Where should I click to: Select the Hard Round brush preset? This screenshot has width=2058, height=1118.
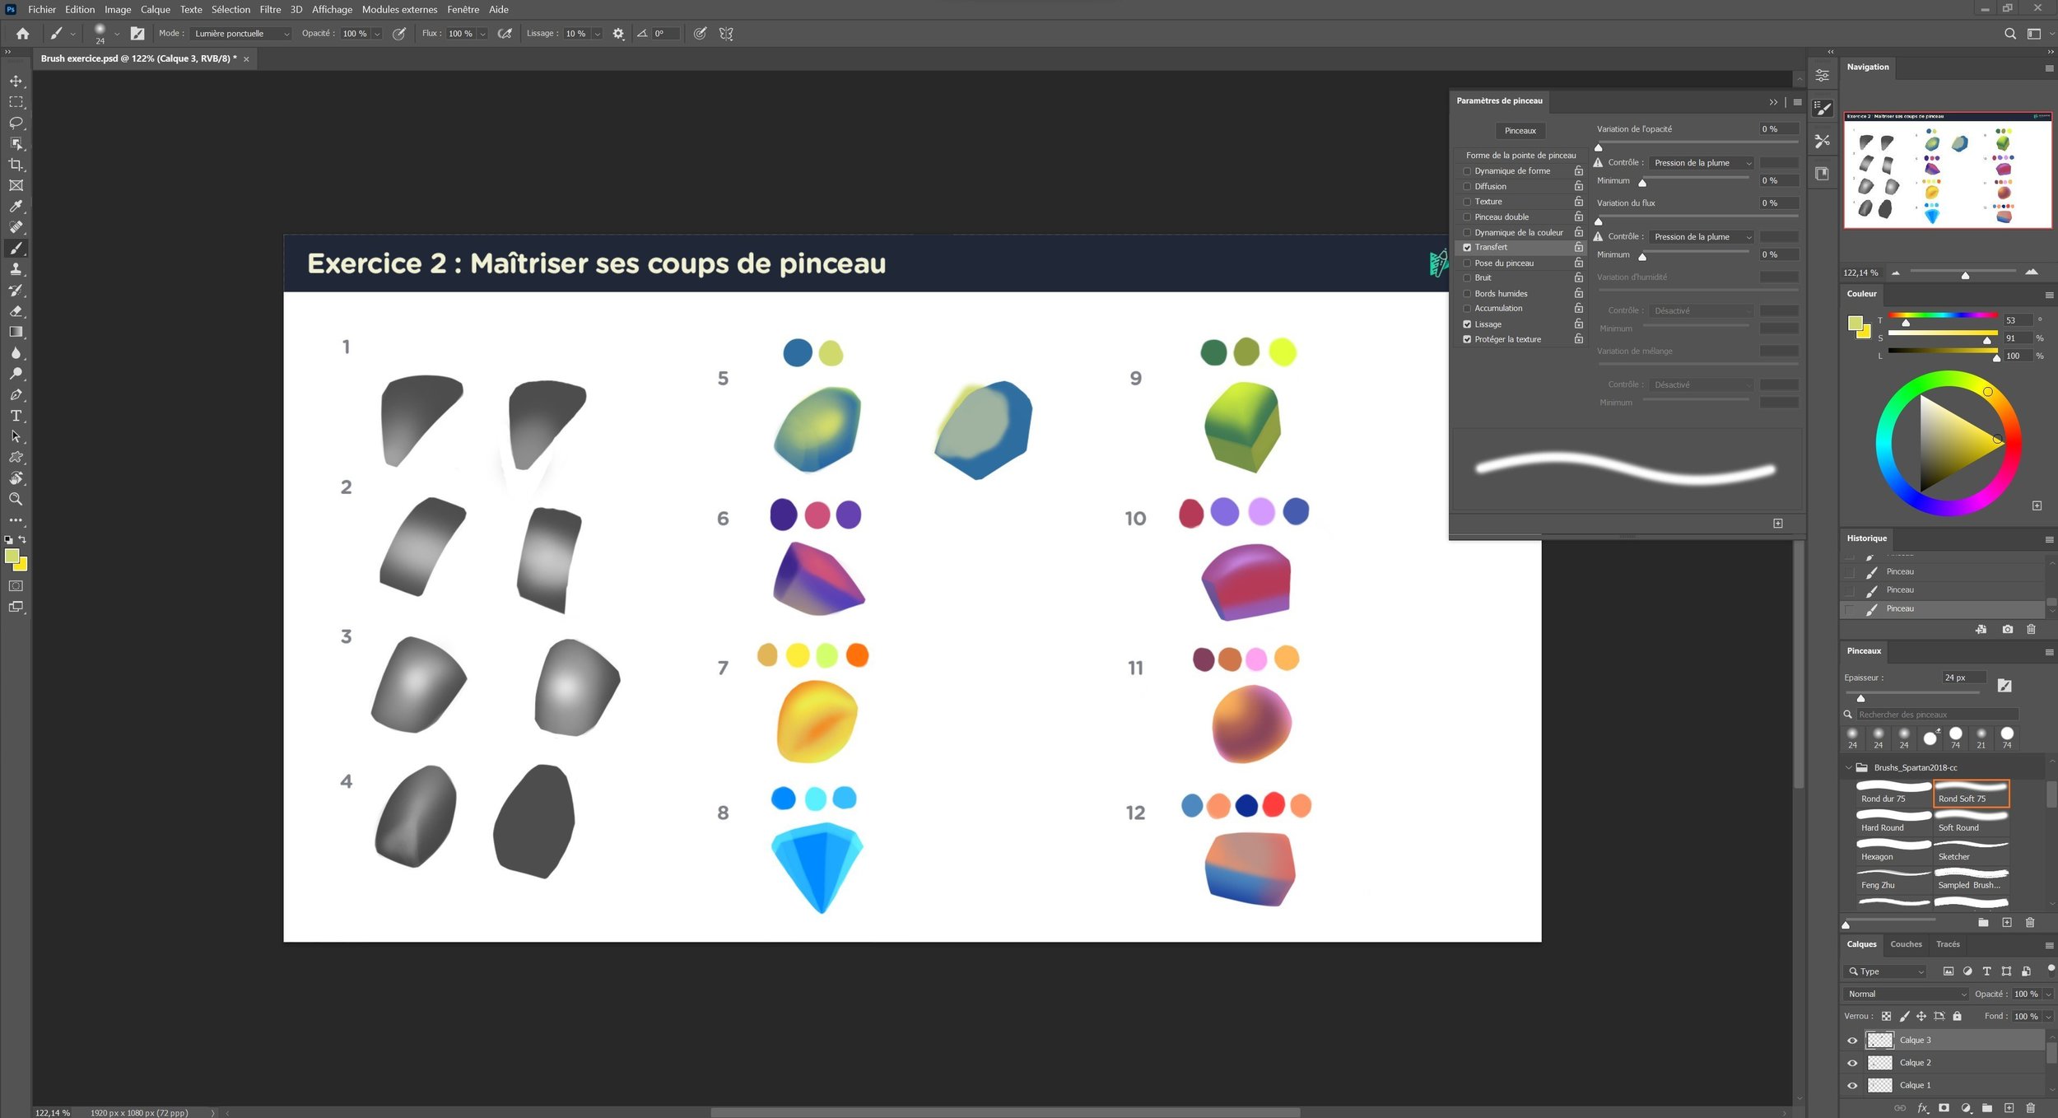[x=1893, y=822]
